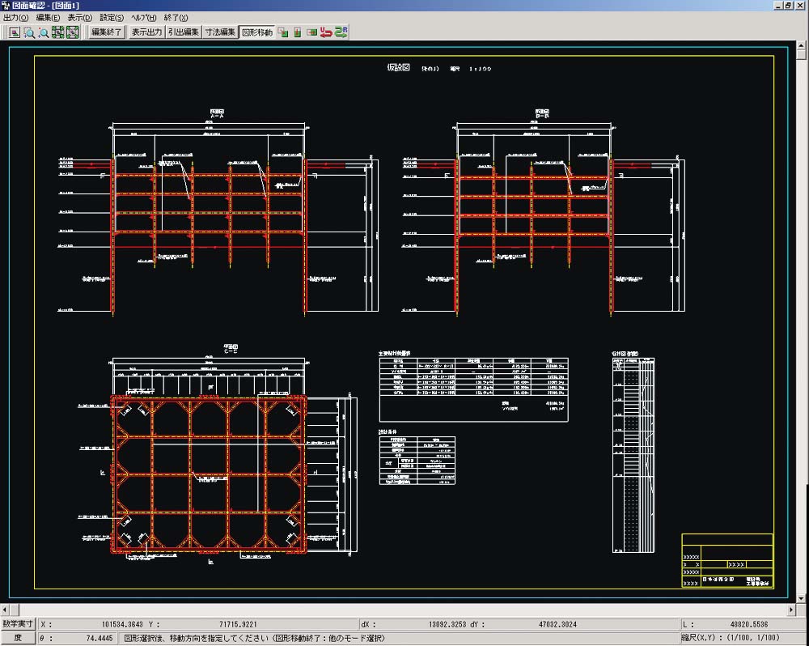Select the zoom window magnifier icon

coord(29,32)
